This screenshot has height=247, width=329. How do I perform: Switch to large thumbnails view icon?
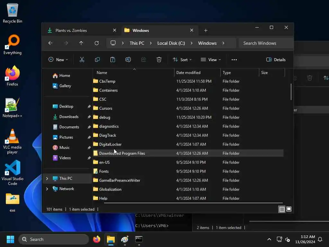tap(289, 209)
